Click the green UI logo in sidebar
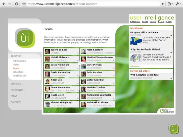 [25, 38]
